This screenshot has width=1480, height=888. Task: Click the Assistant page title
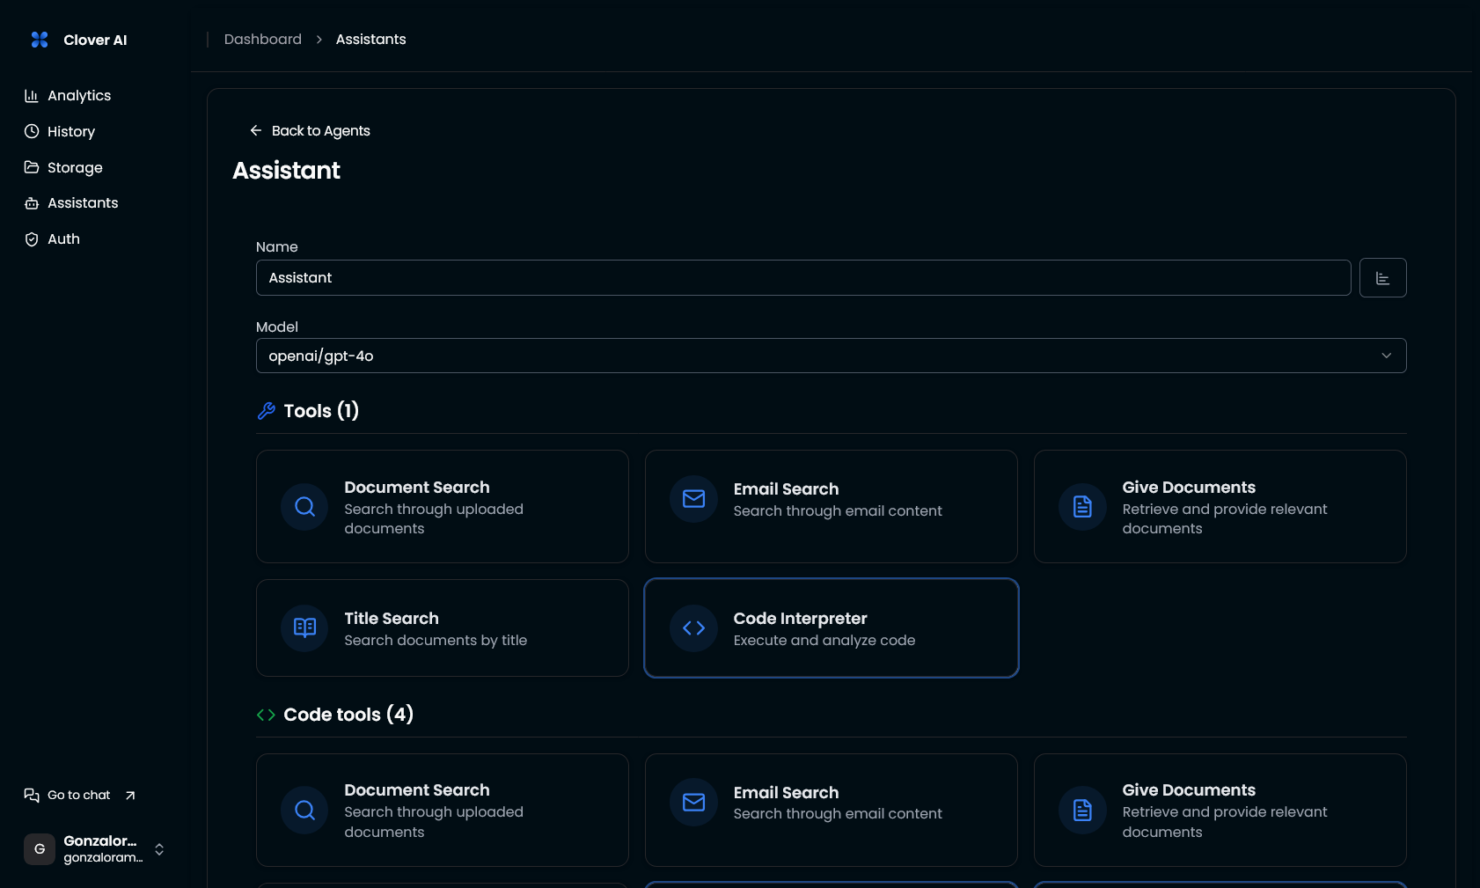point(286,171)
